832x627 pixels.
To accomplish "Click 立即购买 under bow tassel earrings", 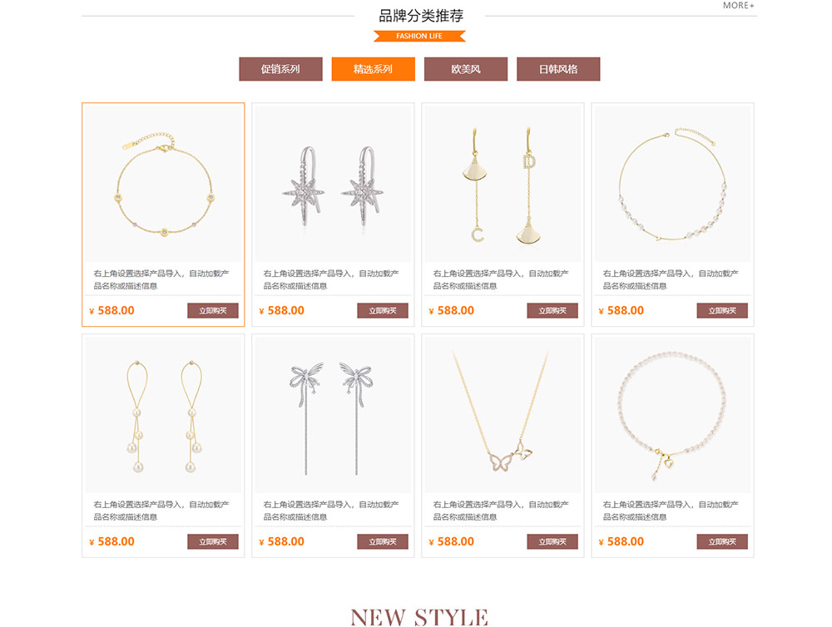I will pyautogui.click(x=383, y=541).
